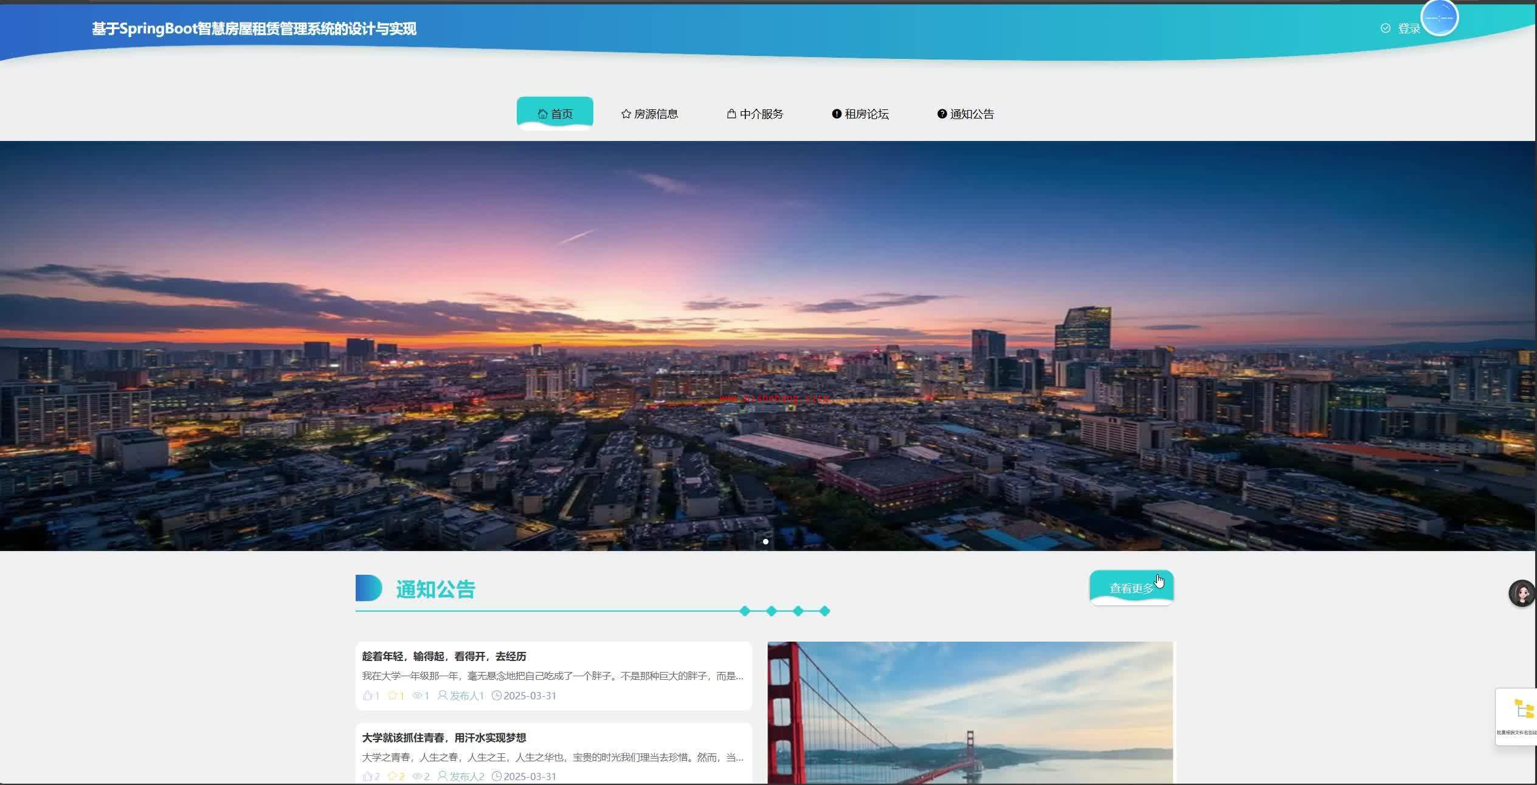Open the girl avatar chat assistant icon
Viewport: 1537px width, 785px height.
(x=1522, y=593)
